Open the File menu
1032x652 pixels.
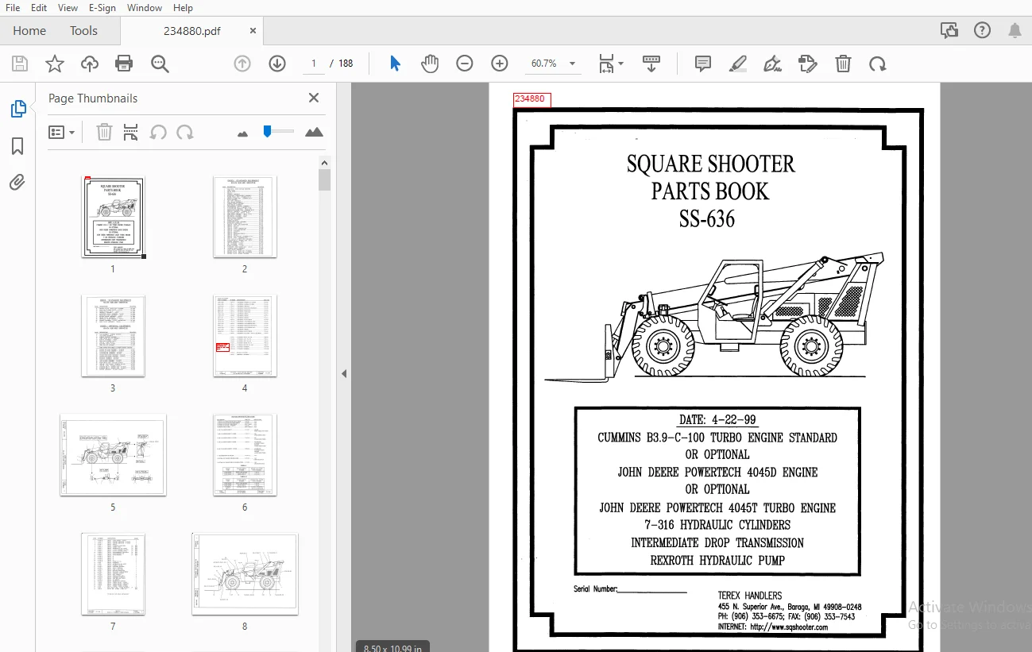pos(13,7)
